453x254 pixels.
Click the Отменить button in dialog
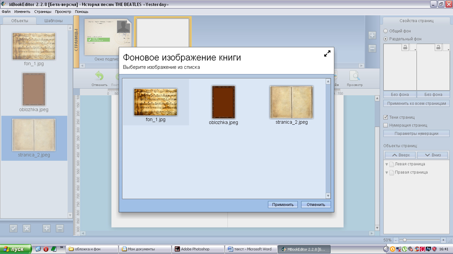316,204
